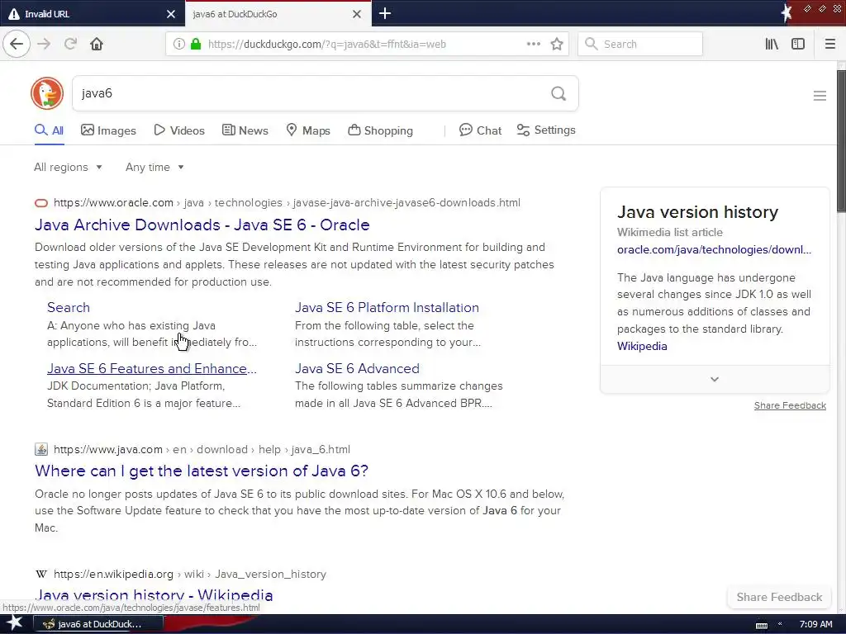The width and height of the screenshot is (846, 634).
Task: Open the Firefox hamburger menu
Action: (829, 45)
